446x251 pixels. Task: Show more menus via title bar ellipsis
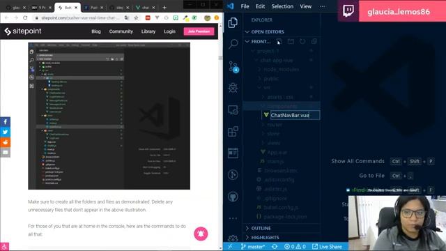click(x=322, y=6)
